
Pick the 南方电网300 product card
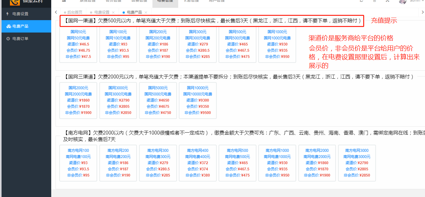158,163
